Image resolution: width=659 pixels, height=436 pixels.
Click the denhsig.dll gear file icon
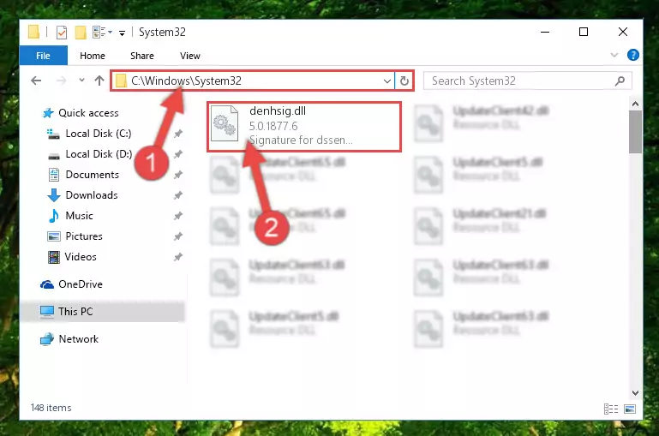(225, 124)
